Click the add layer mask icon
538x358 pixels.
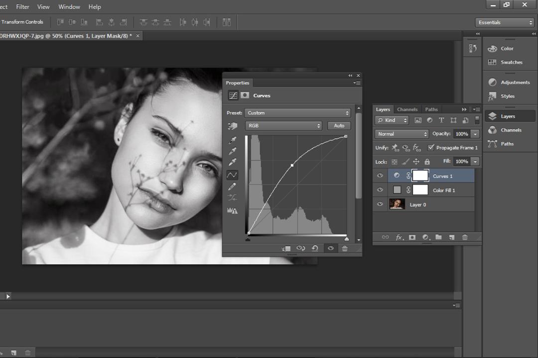pyautogui.click(x=412, y=237)
